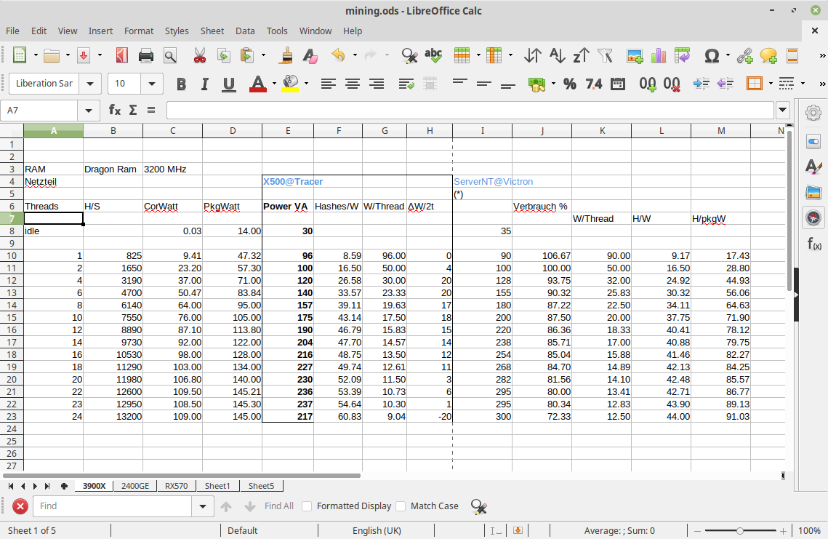Close the Find toolbar with red X

click(20, 506)
